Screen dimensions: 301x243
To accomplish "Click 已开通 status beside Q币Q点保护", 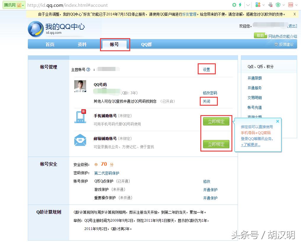I will [123, 181].
